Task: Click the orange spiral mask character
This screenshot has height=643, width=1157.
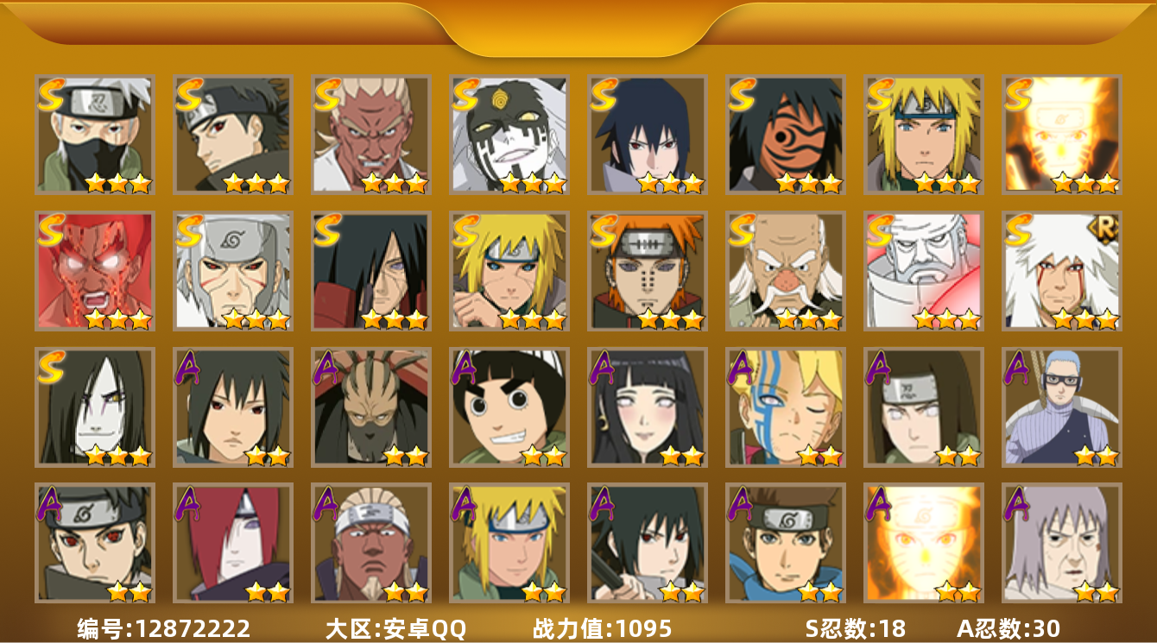Action: [x=785, y=134]
